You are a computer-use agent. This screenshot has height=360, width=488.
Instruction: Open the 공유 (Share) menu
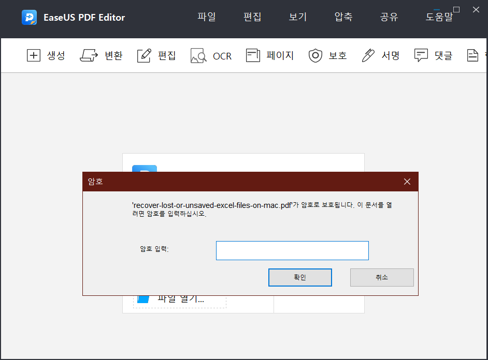coord(389,17)
